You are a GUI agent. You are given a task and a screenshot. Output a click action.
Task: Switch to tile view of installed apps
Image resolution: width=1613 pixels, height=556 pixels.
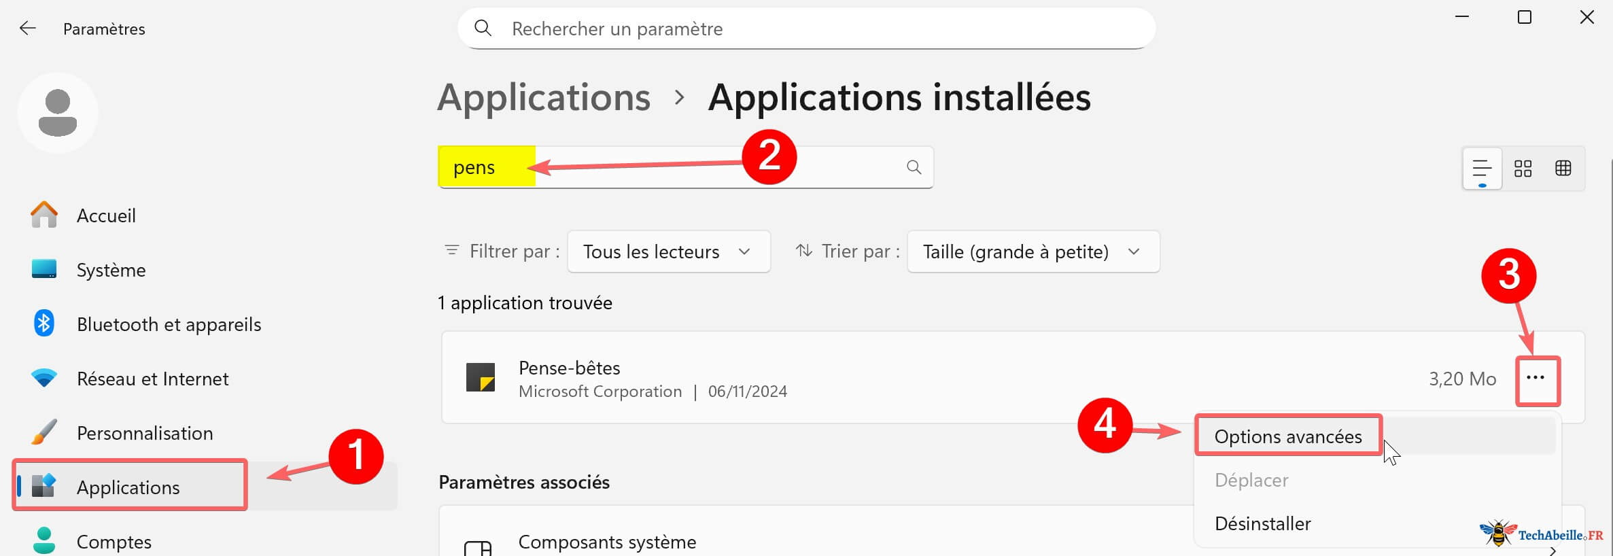(x=1523, y=168)
